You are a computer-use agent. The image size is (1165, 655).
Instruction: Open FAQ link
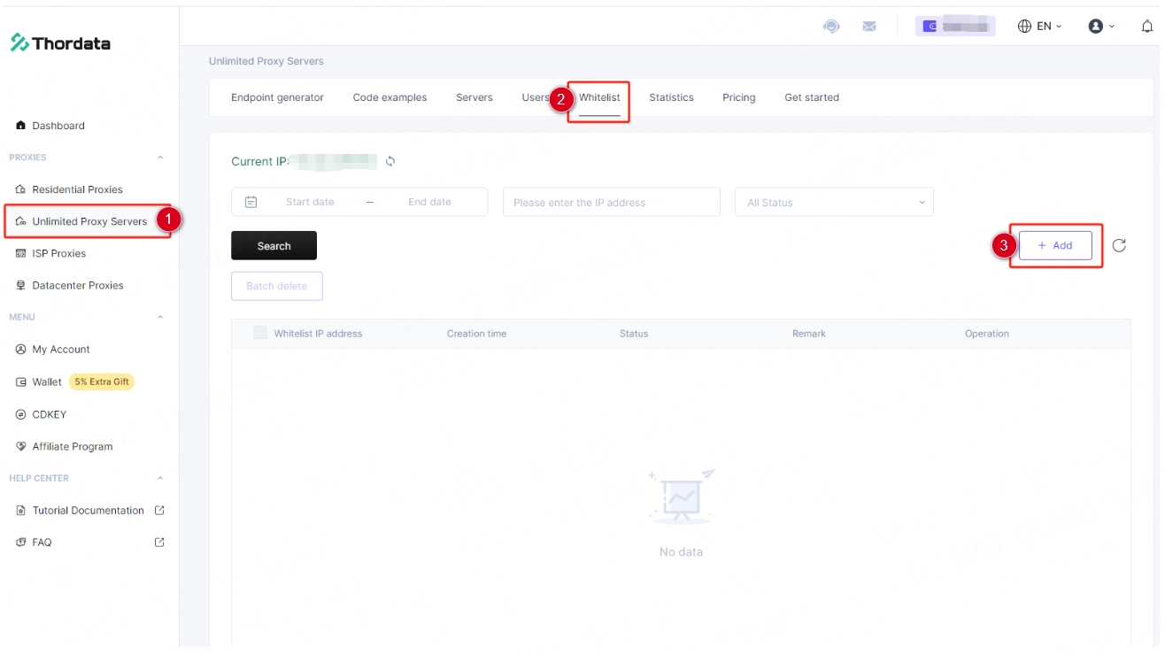42,543
